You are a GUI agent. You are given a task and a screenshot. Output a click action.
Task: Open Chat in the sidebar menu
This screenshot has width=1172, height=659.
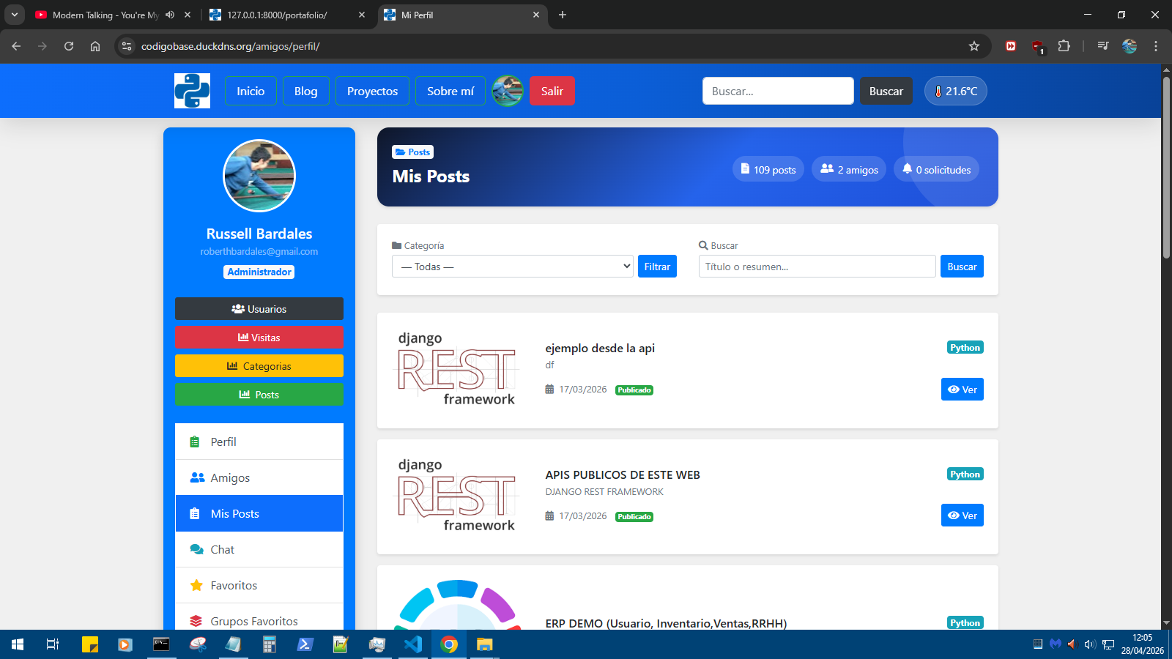(x=259, y=549)
